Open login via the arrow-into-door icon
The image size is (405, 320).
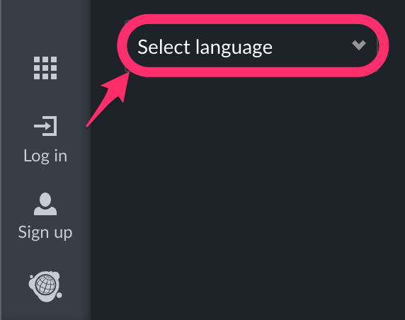(x=45, y=126)
